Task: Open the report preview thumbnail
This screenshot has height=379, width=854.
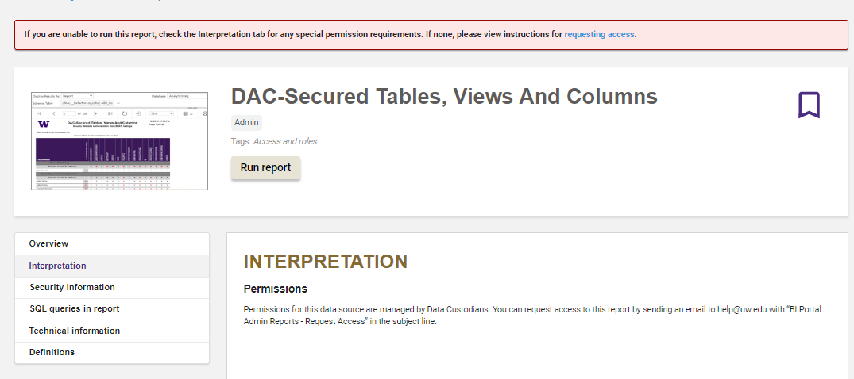Action: 119,141
